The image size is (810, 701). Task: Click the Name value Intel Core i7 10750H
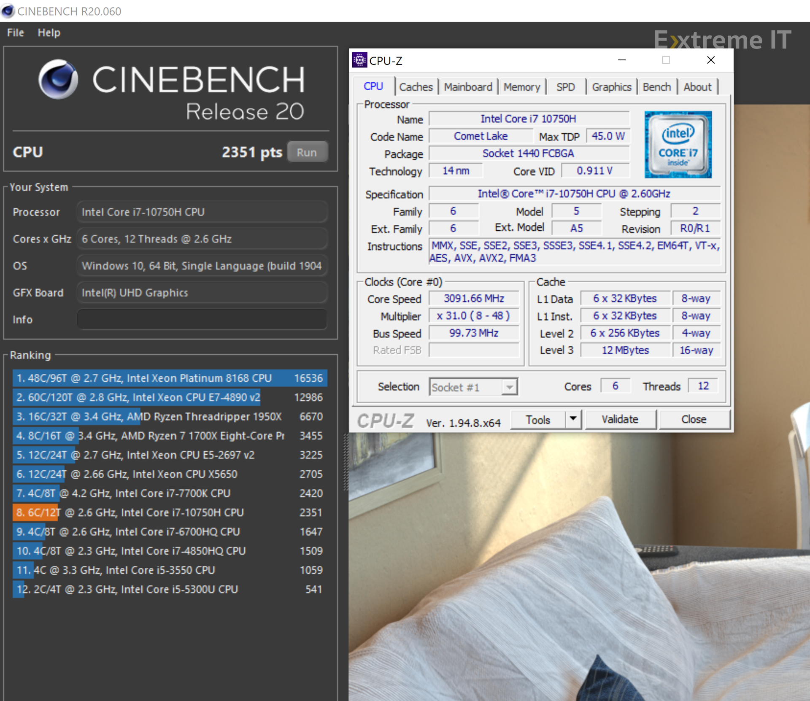coord(529,119)
